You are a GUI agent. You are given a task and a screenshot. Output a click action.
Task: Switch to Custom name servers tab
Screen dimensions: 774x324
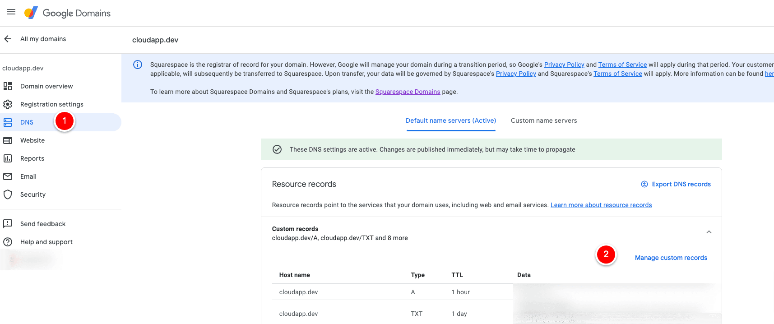543,120
